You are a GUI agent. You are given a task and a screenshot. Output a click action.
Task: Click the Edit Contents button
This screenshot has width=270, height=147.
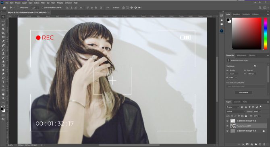click(243, 93)
